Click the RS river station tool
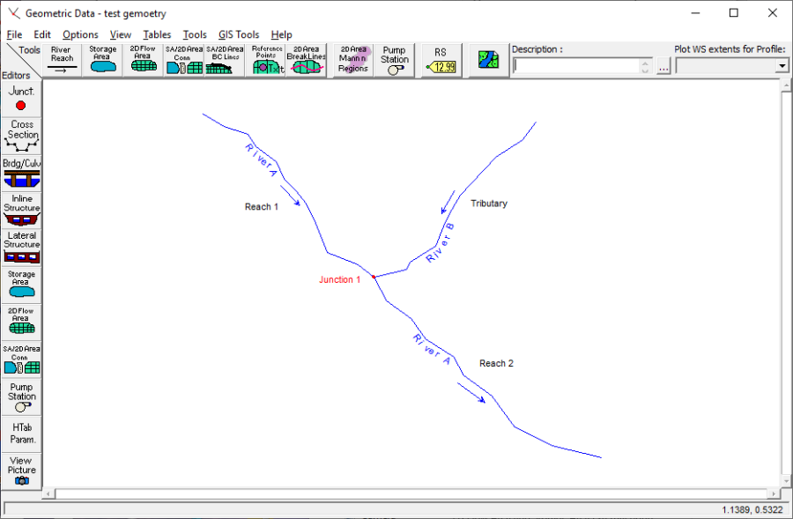This screenshot has height=519, width=793. tap(441, 59)
